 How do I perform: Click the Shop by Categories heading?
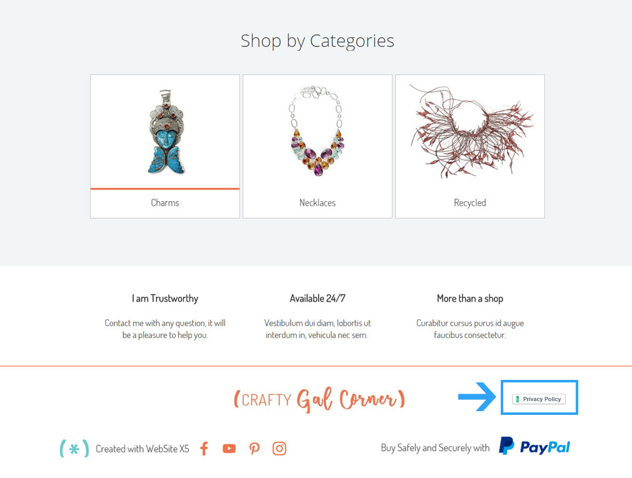tap(317, 41)
